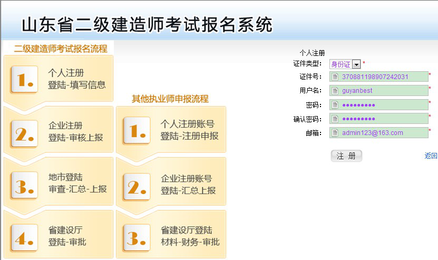Click the 材料-财务-审批 text
438x260 pixels.
click(x=190, y=242)
